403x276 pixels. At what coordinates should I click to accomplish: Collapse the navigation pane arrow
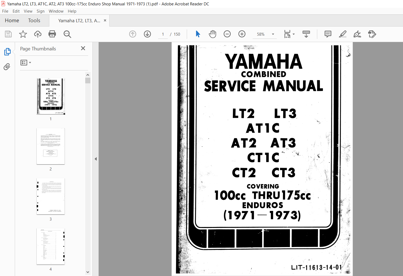coord(96,159)
